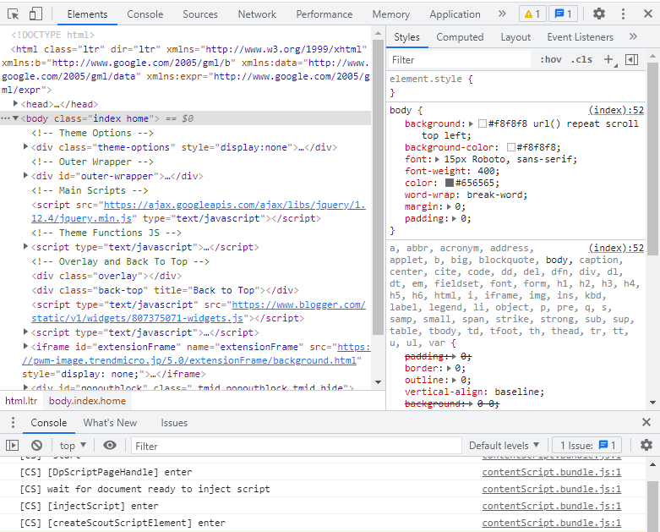660x532 pixels.
Task: Click the #656565 color swatch
Action: (x=449, y=183)
